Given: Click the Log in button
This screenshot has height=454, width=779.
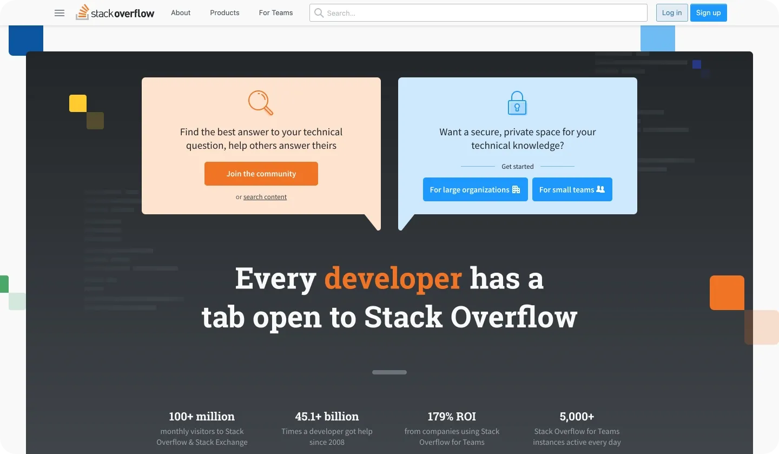Looking at the screenshot, I should tap(671, 12).
